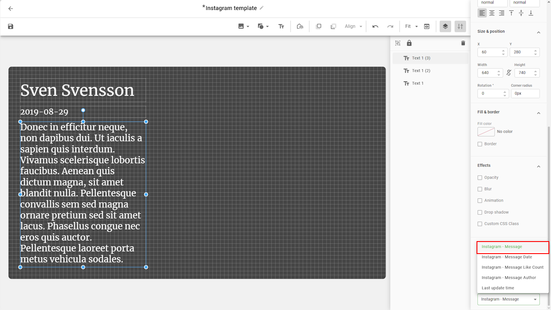Viewport: 551px width, 310px height.
Task: Collapse the Size & position section
Action: 538,32
